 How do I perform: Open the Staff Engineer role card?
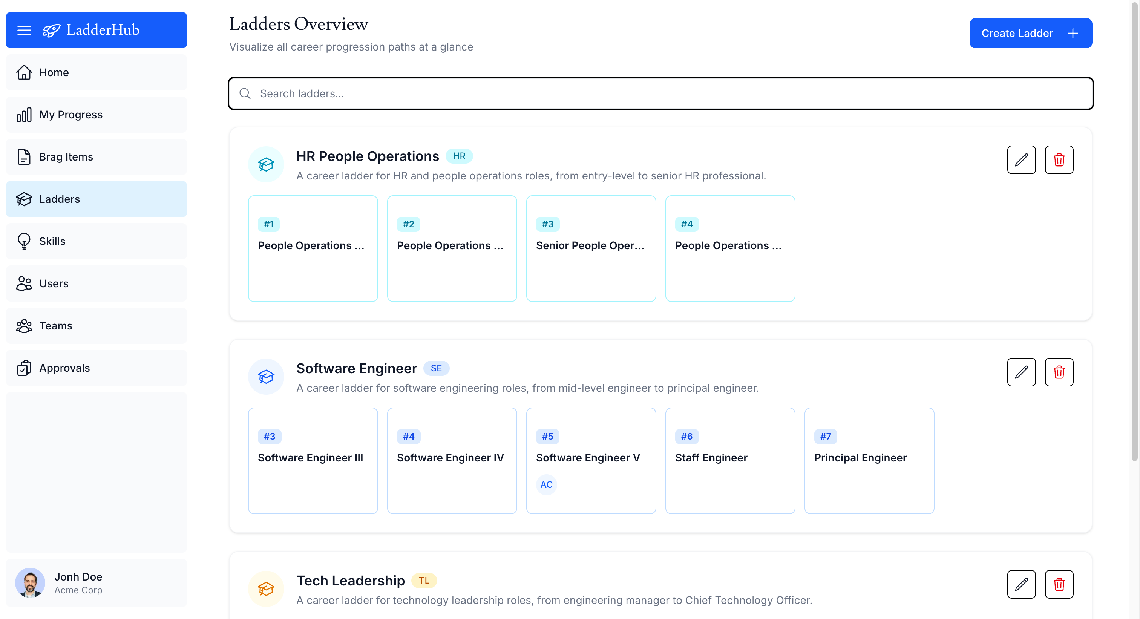(x=730, y=461)
